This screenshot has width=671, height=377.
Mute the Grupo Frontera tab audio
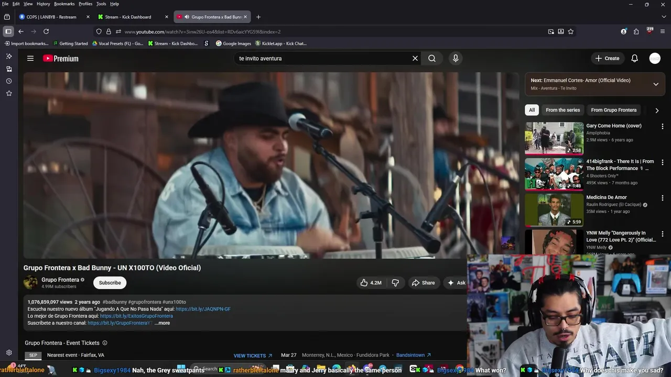[186, 17]
